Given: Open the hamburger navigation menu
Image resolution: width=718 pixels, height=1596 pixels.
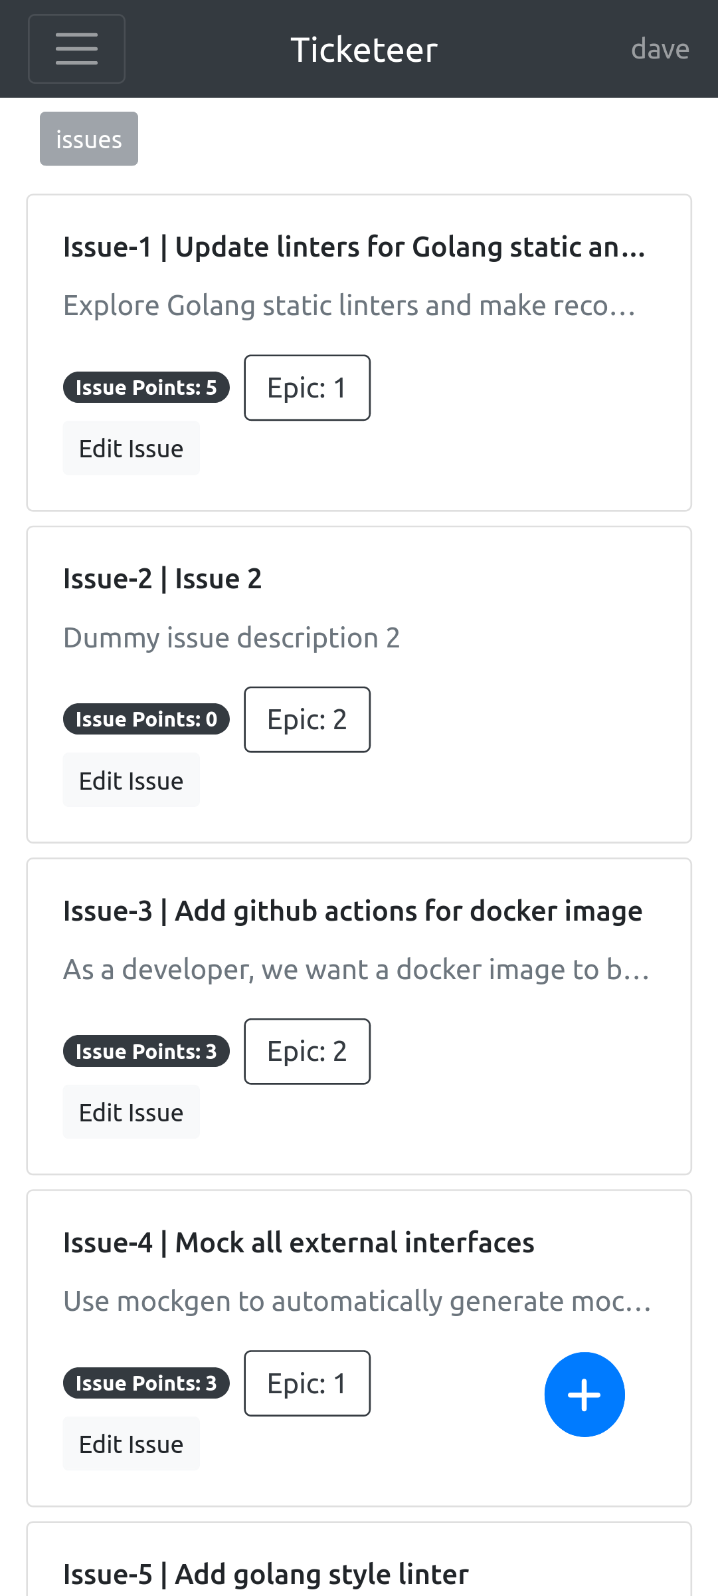Looking at the screenshot, I should click(76, 49).
